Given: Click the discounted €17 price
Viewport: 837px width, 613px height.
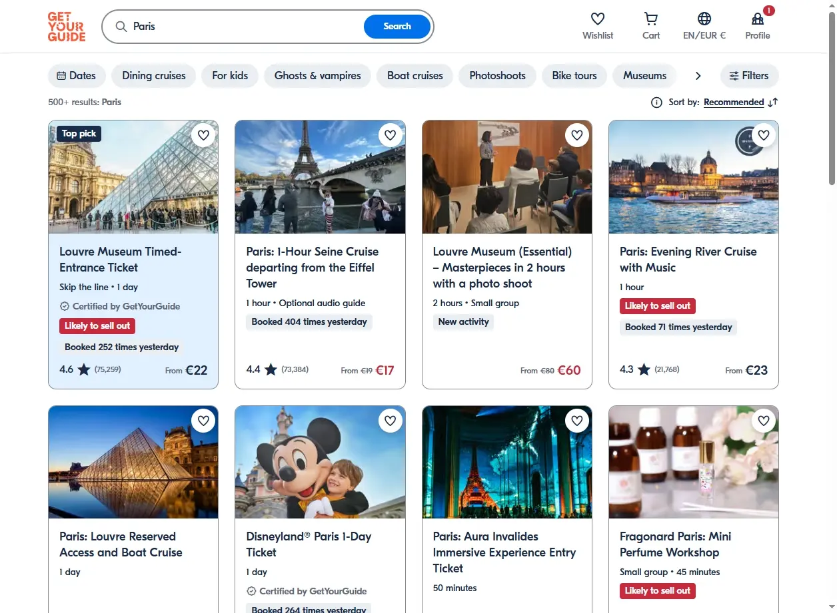Looking at the screenshot, I should coord(385,370).
